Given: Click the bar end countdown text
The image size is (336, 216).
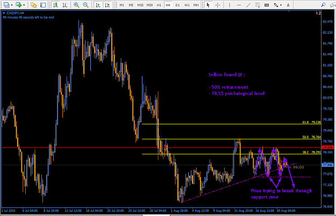Looking at the screenshot, I should (28, 17).
